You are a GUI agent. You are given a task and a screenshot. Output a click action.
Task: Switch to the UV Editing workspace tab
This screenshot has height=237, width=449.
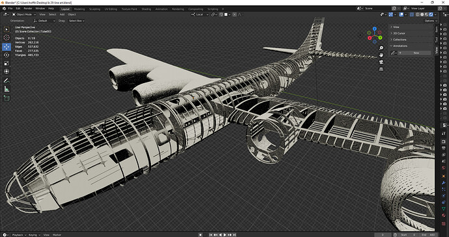[111, 9]
